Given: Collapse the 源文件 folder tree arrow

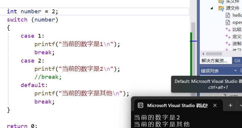Looking at the screenshot, I should pos(212,8).
